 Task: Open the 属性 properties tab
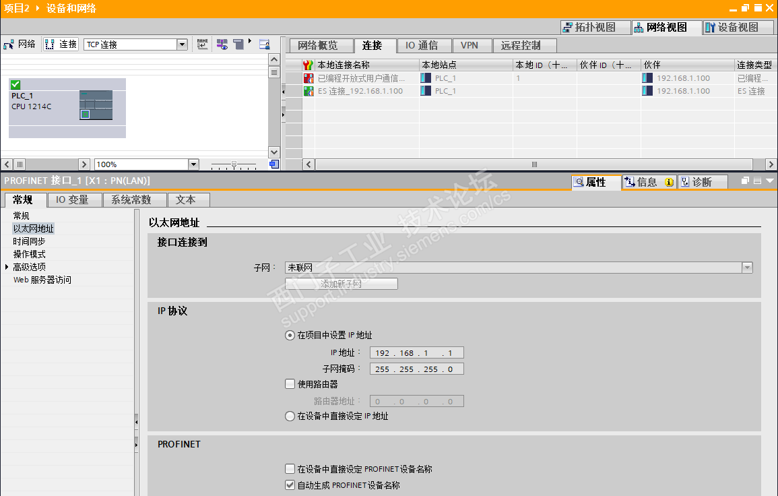tap(595, 182)
